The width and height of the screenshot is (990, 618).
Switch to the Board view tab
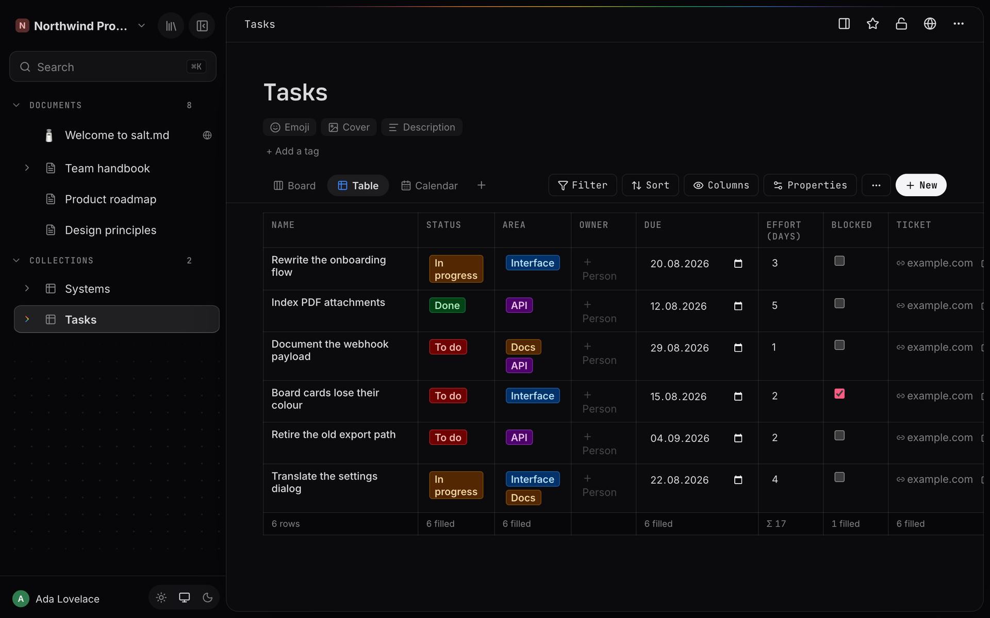(294, 185)
